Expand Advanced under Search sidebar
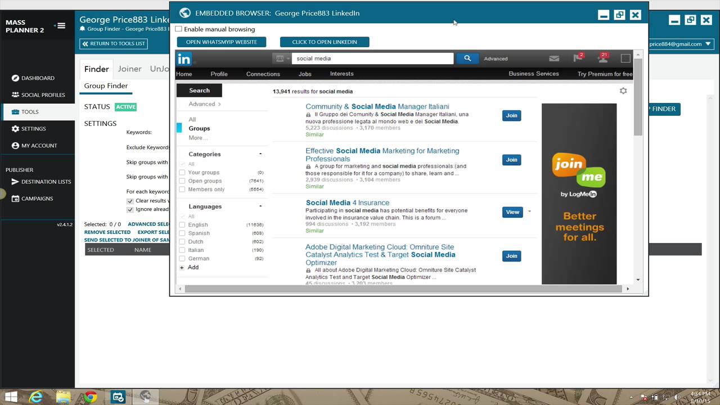Viewport: 720px width, 405px height. click(x=205, y=104)
